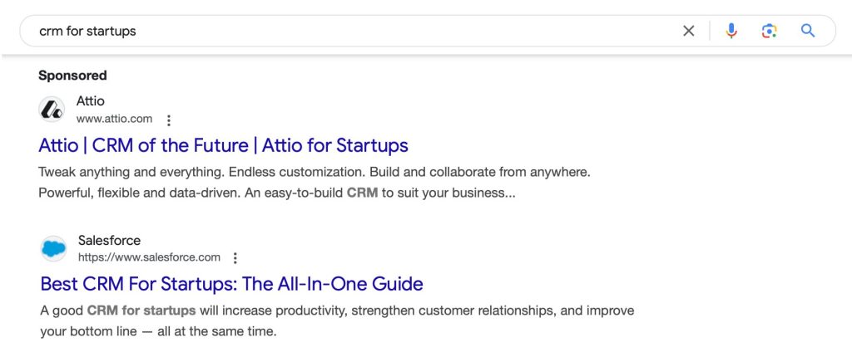Click the bold 'CRM' in the Attio description

pyautogui.click(x=362, y=193)
